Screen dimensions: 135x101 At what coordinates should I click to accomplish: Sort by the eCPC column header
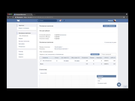(113, 58)
